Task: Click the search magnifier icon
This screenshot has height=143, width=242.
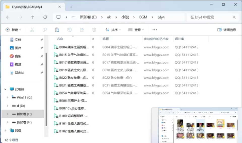Action: click(234, 17)
